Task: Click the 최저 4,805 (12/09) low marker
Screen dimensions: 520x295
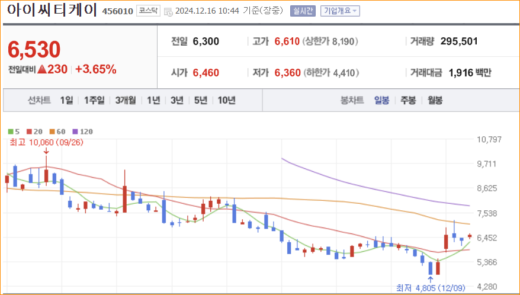Action: pos(431,288)
